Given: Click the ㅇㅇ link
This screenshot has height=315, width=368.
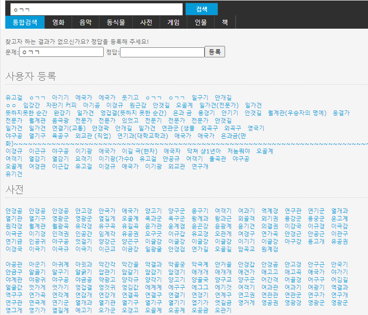Looking at the screenshot, I should 11,105.
